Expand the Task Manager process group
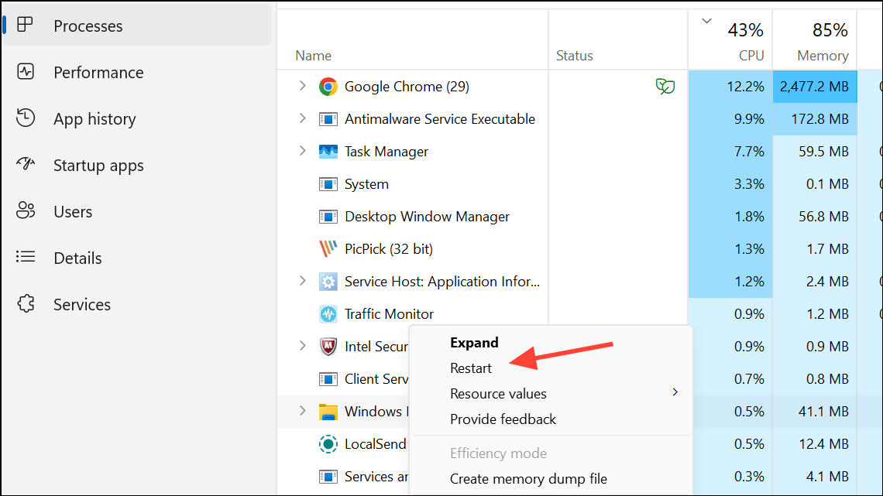The height and width of the screenshot is (496, 883). click(302, 151)
